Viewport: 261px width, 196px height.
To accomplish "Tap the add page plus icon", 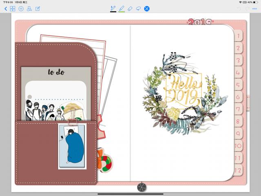I will point(21,9).
